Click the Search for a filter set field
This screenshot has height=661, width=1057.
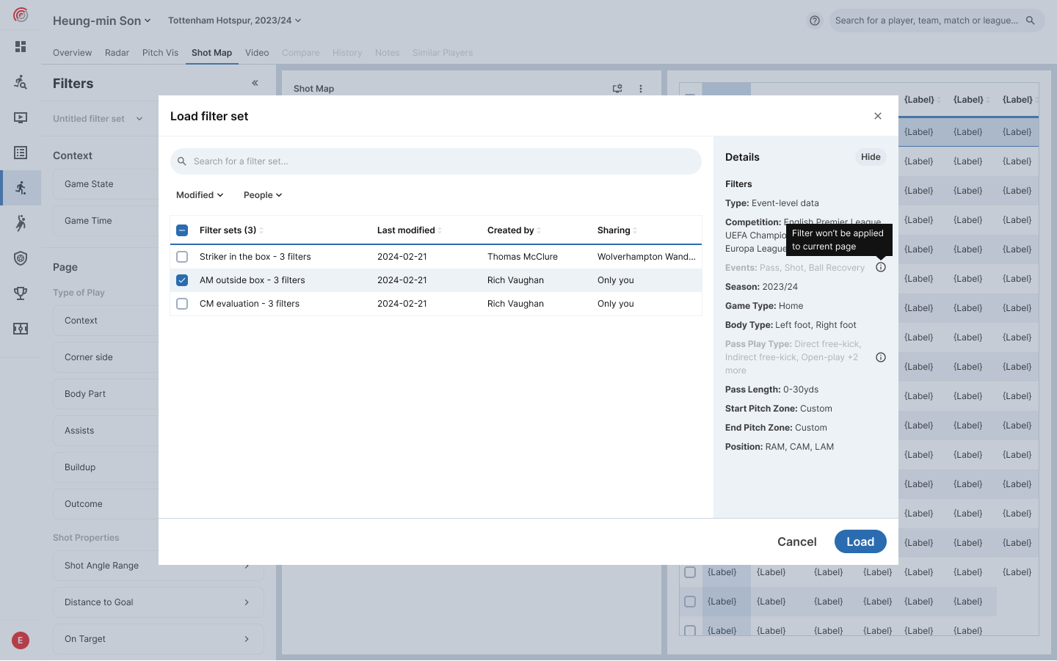tap(436, 161)
